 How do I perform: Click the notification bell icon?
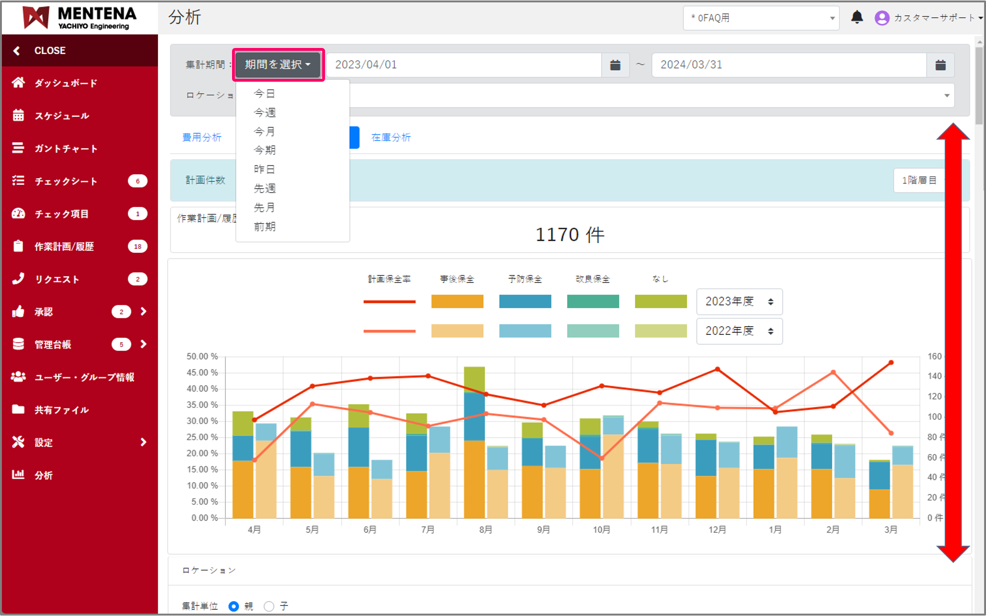(856, 18)
